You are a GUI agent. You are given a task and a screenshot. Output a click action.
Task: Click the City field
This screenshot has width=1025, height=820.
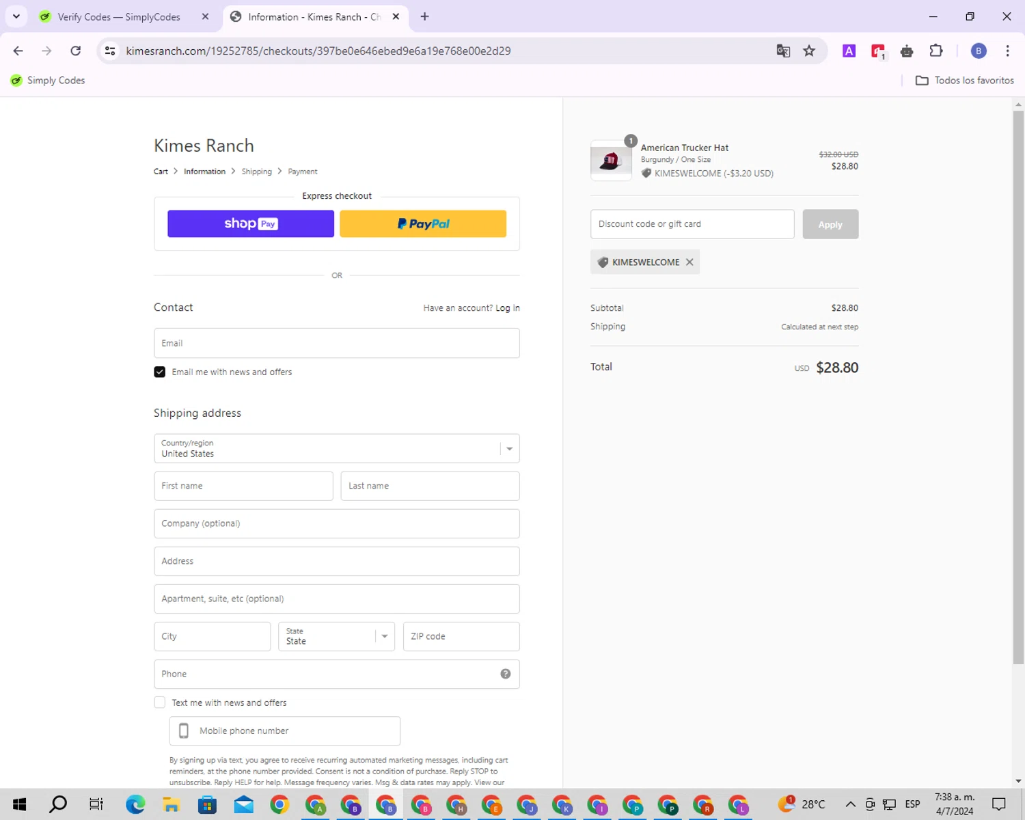point(212,636)
